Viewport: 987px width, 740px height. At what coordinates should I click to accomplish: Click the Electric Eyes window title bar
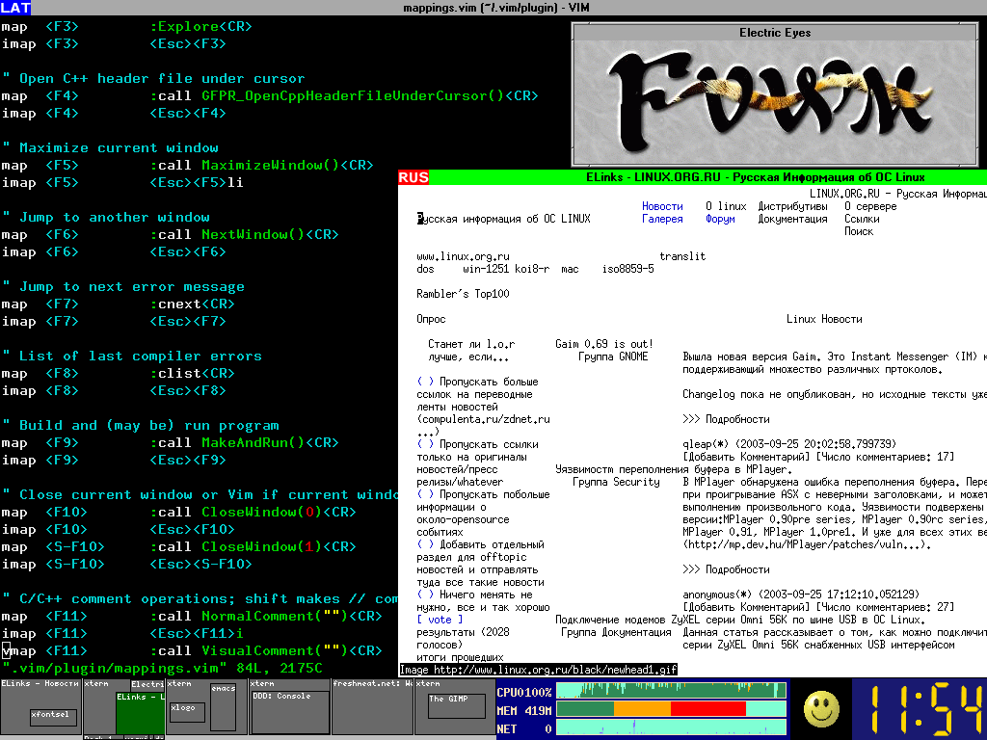point(774,32)
